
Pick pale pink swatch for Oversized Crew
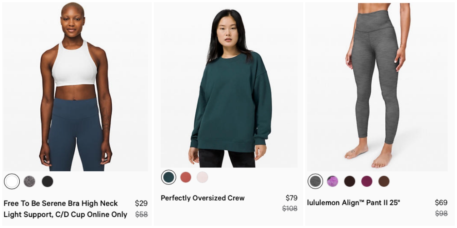[202, 177]
